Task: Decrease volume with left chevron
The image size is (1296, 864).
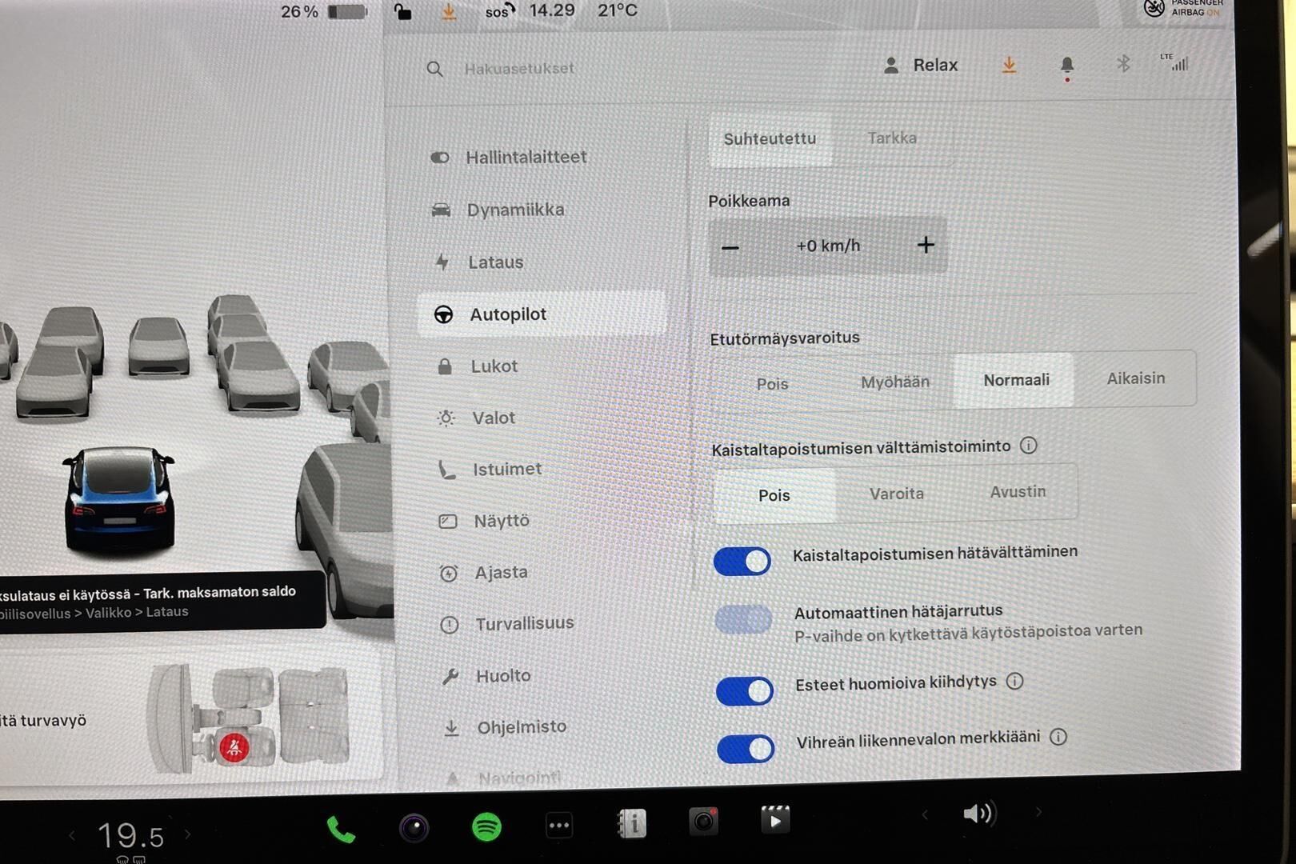Action: coord(925,815)
